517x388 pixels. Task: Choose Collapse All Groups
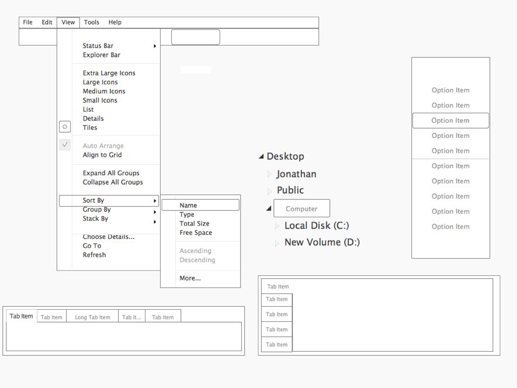112,182
